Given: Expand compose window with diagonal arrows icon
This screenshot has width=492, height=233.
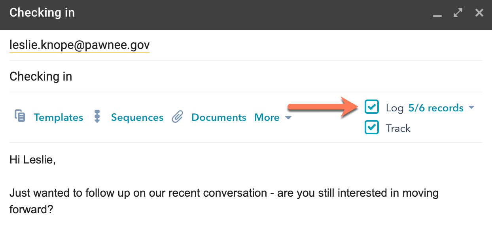Looking at the screenshot, I should point(458,13).
